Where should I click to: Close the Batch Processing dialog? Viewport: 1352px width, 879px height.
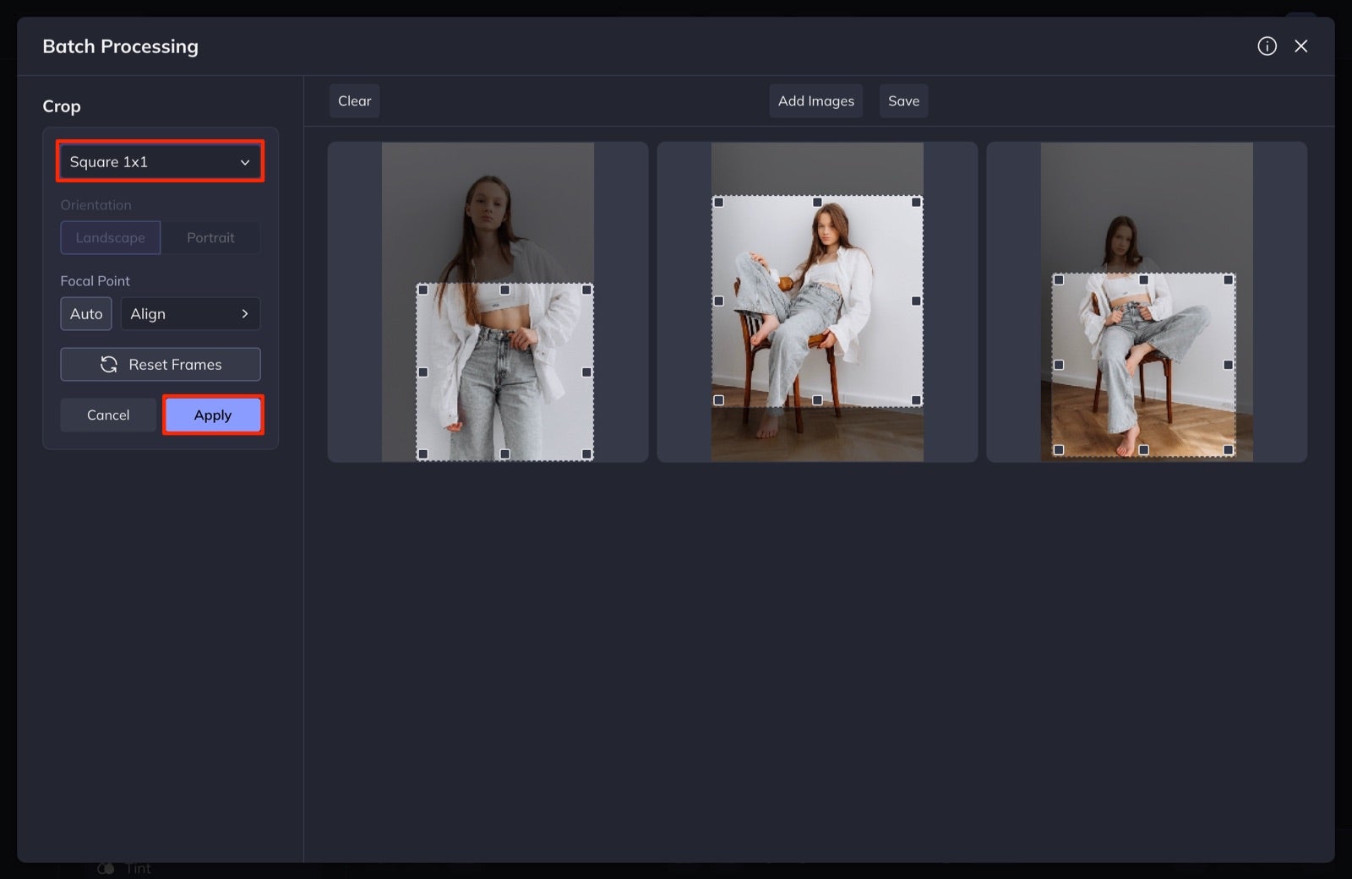coord(1301,46)
